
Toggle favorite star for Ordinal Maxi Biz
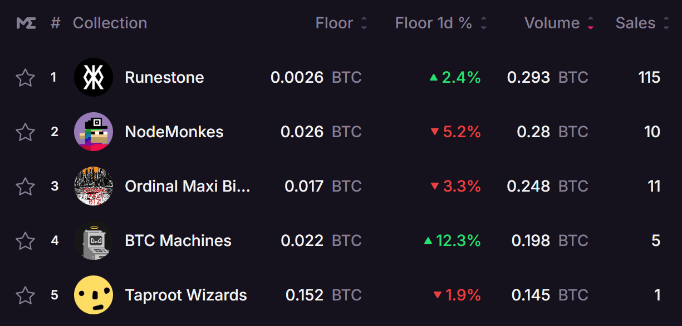tap(25, 186)
